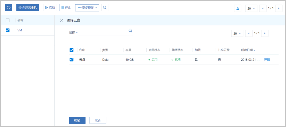Expand the 名称 search filter dropdown
The width and height of the screenshot is (286, 127).
73,33
